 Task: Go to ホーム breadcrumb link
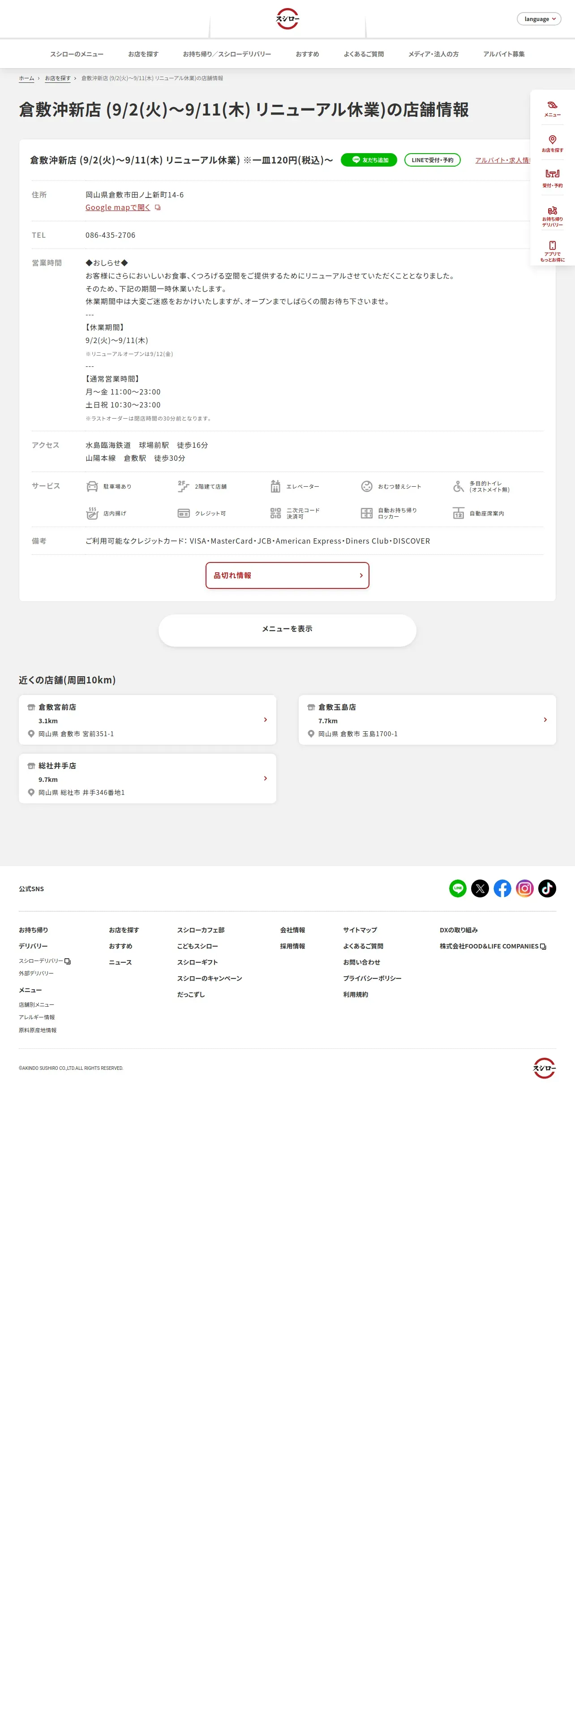coord(26,78)
